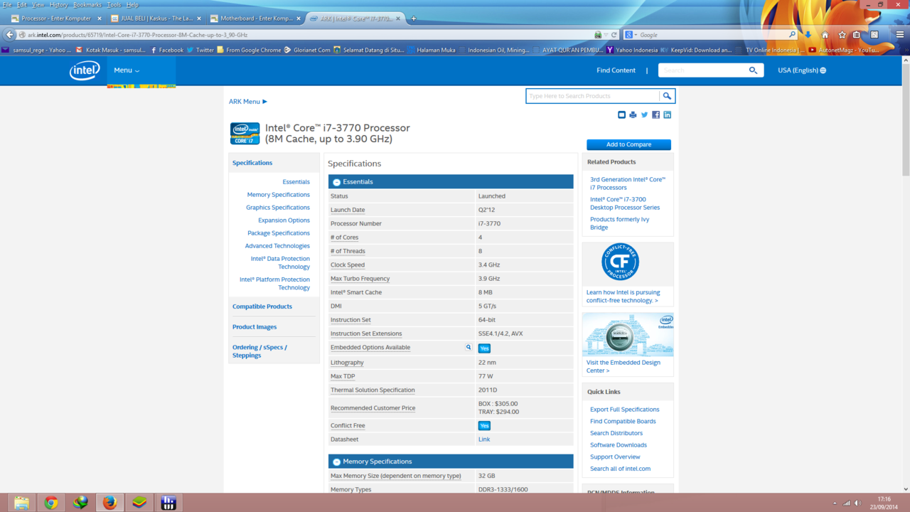
Task: Click the Conflict-Free Processor badge
Action: [x=620, y=262]
